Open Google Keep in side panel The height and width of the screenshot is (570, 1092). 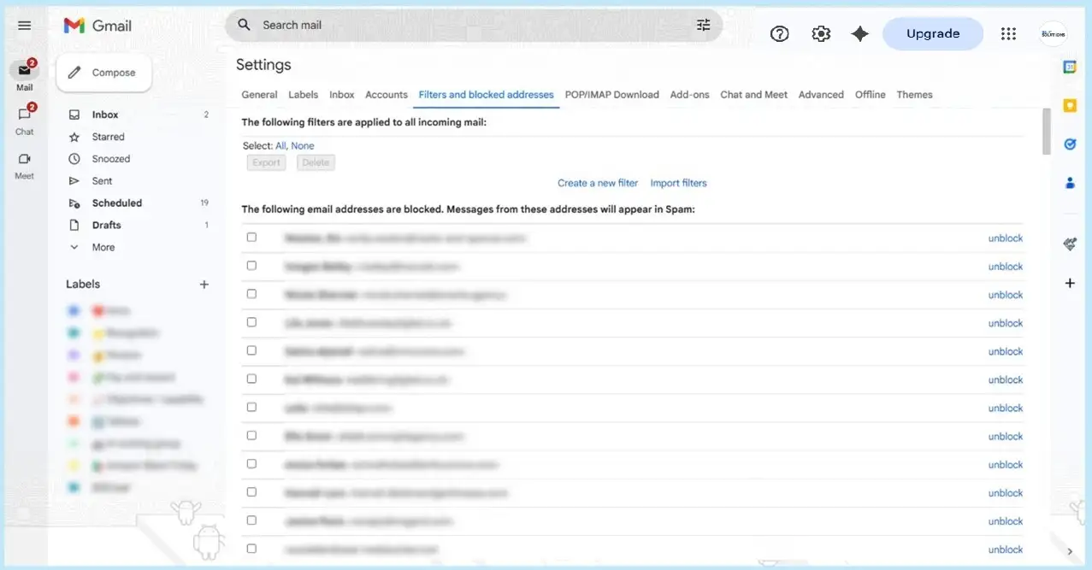pyautogui.click(x=1069, y=105)
